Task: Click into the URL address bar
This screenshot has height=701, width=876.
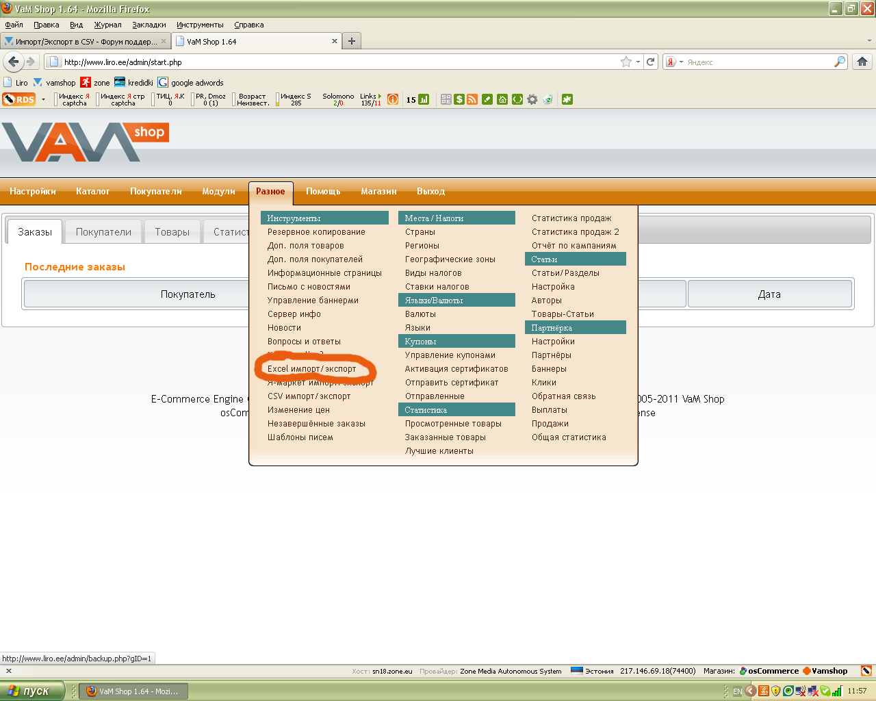Action: tap(335, 62)
